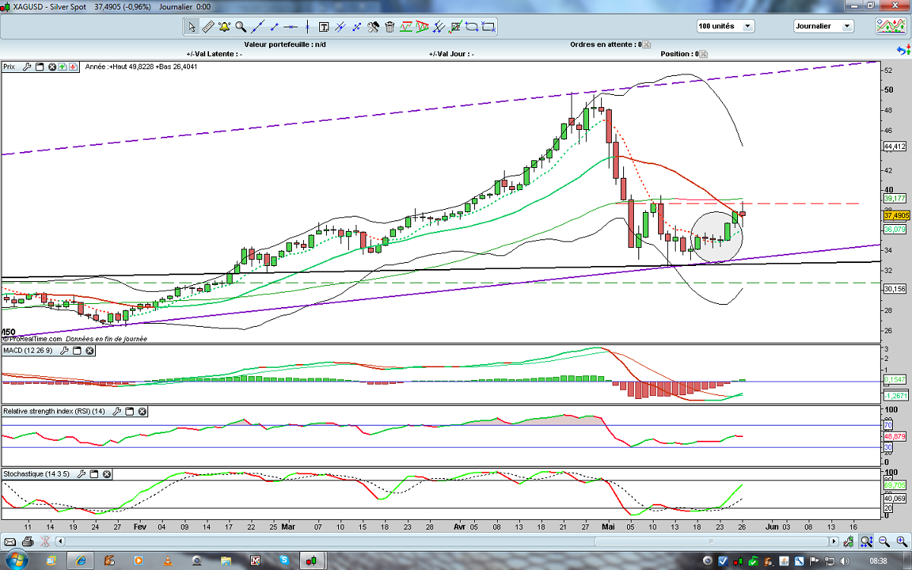Image resolution: width=912 pixels, height=570 pixels.
Task: Expand the Journalier timeframe dropdown
Action: [x=823, y=26]
